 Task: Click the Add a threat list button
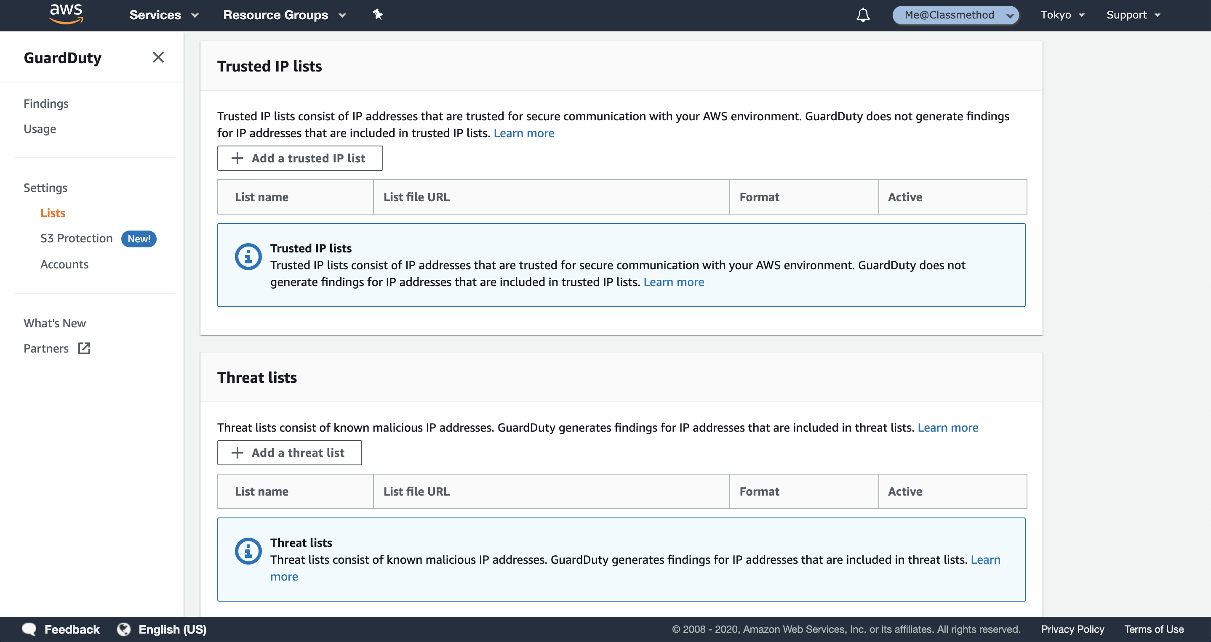(290, 453)
